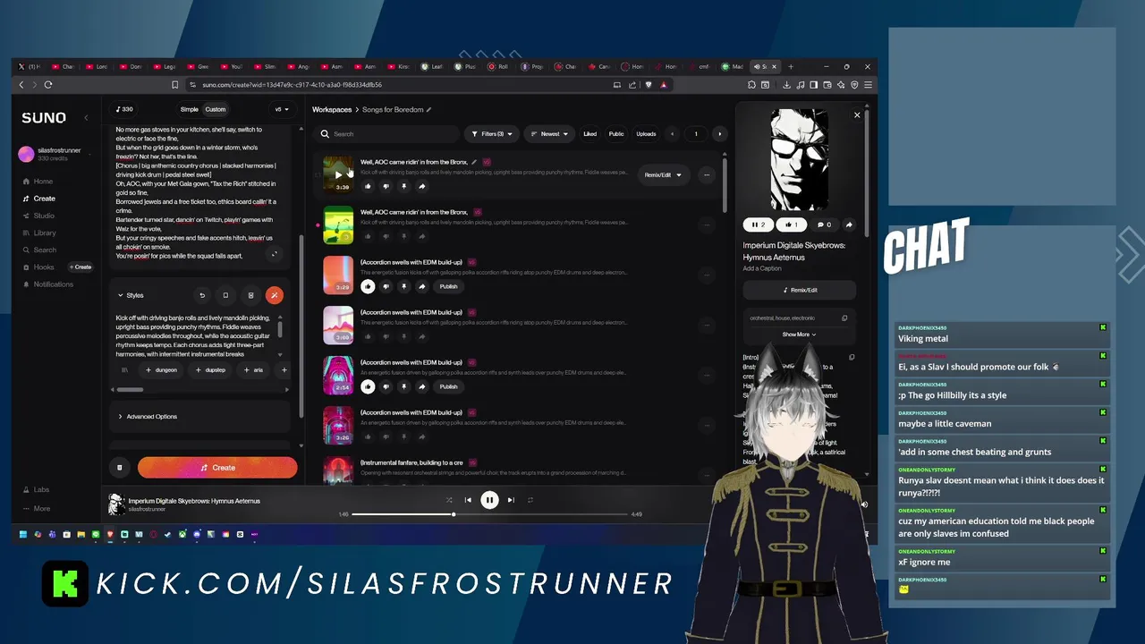Toggle the Uploads filter

(646, 134)
